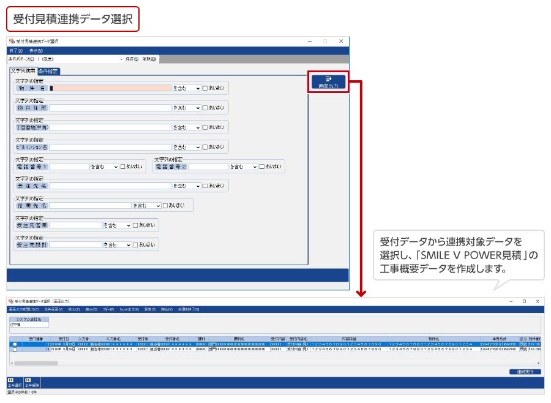Open the を含む dropdown for 物件住所
Screen dimensions: 551x403
(187, 108)
